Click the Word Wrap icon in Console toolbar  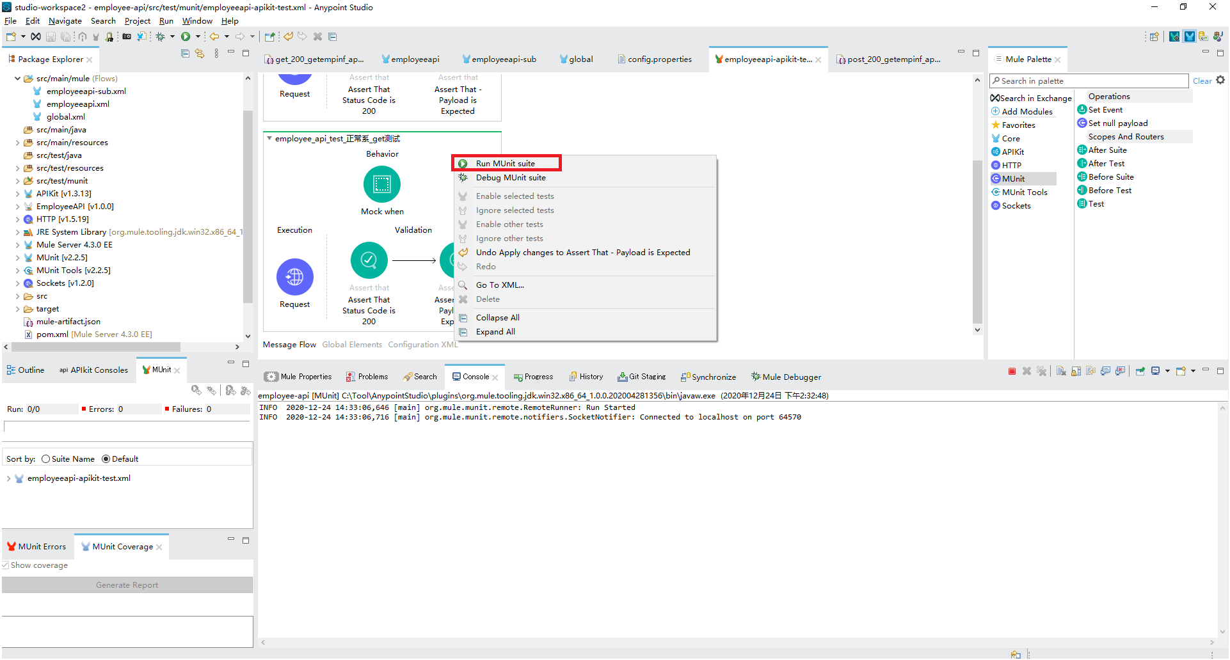(1090, 371)
